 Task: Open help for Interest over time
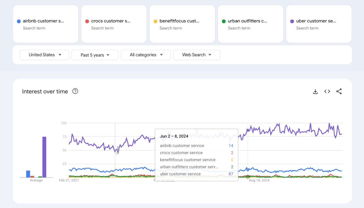pyautogui.click(x=75, y=91)
